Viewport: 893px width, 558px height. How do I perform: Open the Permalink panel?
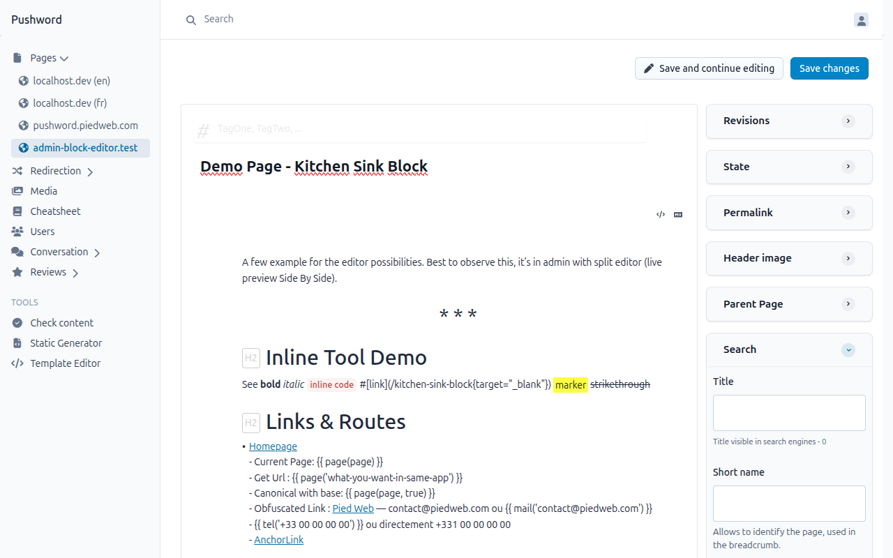coord(848,213)
